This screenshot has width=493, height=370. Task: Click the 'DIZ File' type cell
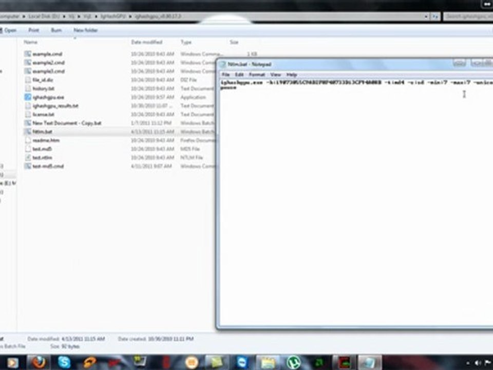click(x=188, y=80)
